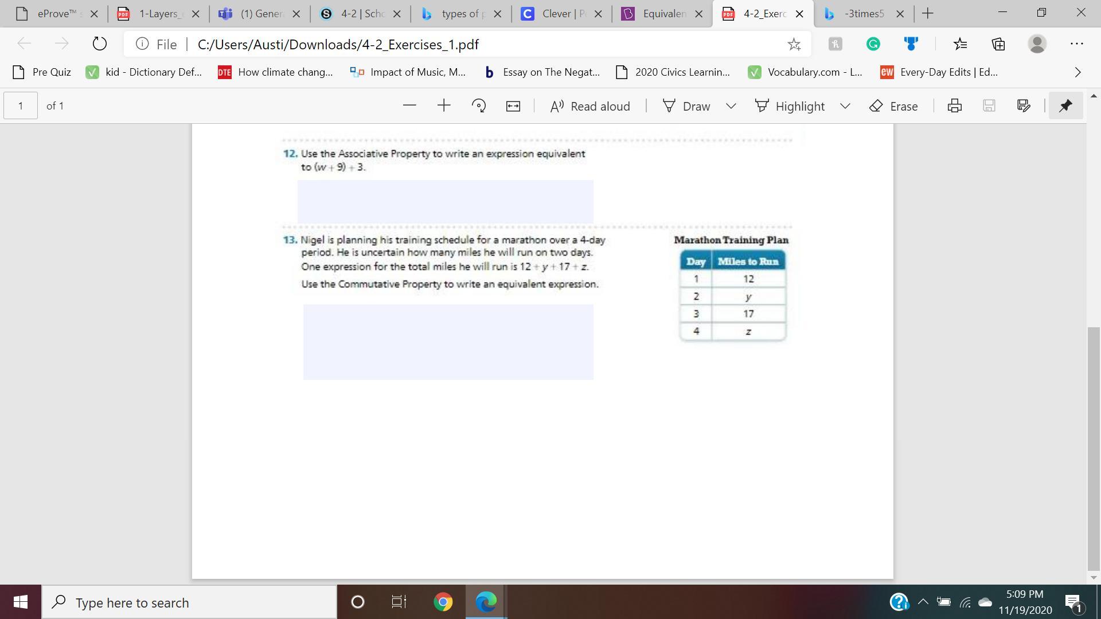Expand the Highlight color dropdown arrow
The image size is (1101, 619).
(x=845, y=106)
